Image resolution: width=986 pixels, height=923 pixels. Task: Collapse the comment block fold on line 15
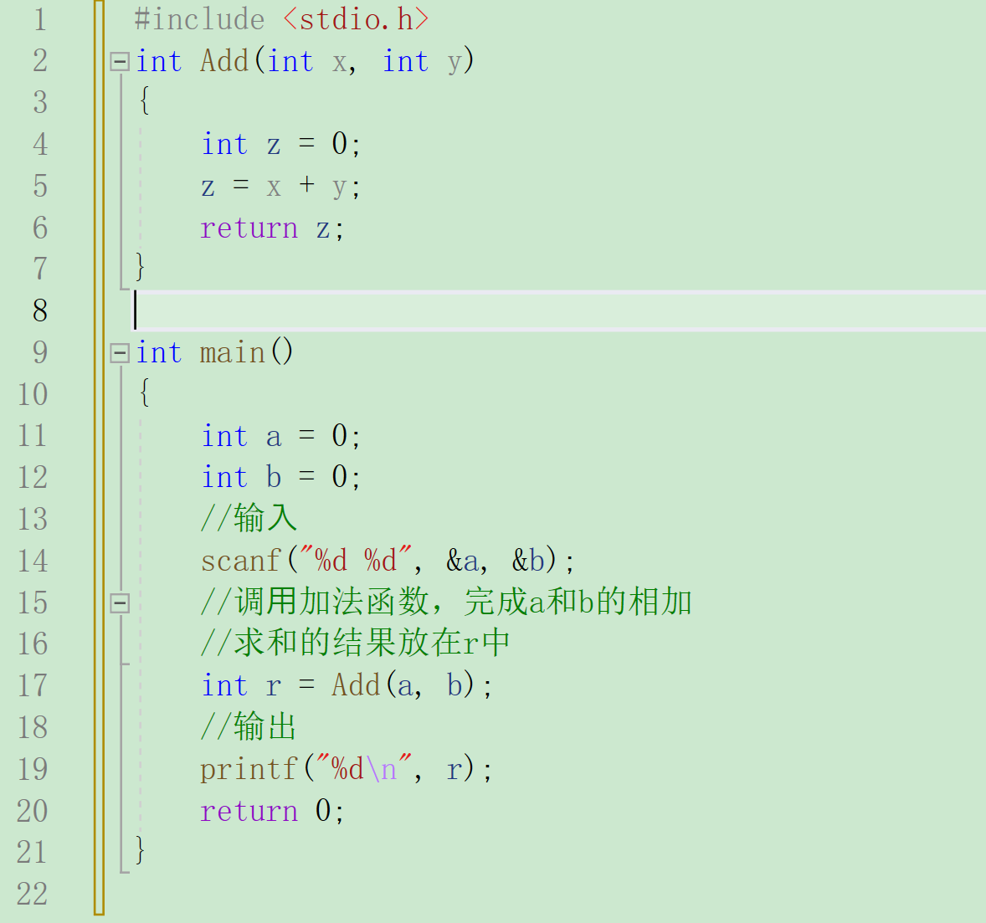pyautogui.click(x=120, y=603)
